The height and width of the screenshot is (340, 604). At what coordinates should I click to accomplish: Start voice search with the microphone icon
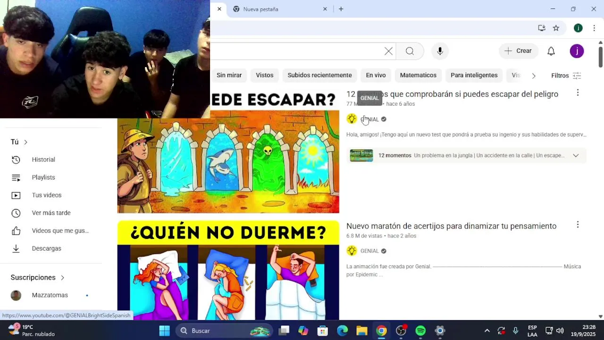click(x=440, y=51)
